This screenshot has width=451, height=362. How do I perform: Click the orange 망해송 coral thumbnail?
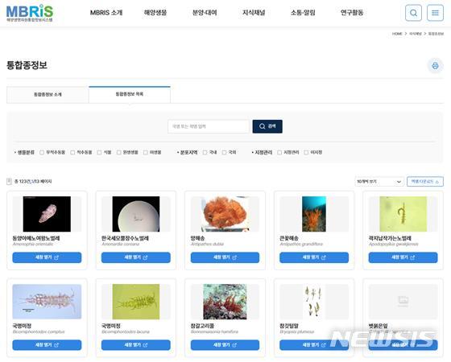[225, 214]
